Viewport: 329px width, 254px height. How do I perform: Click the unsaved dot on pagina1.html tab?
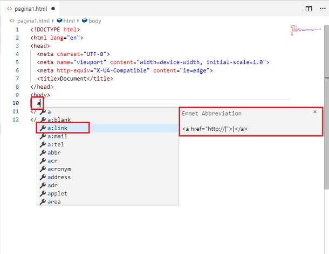pyautogui.click(x=53, y=9)
